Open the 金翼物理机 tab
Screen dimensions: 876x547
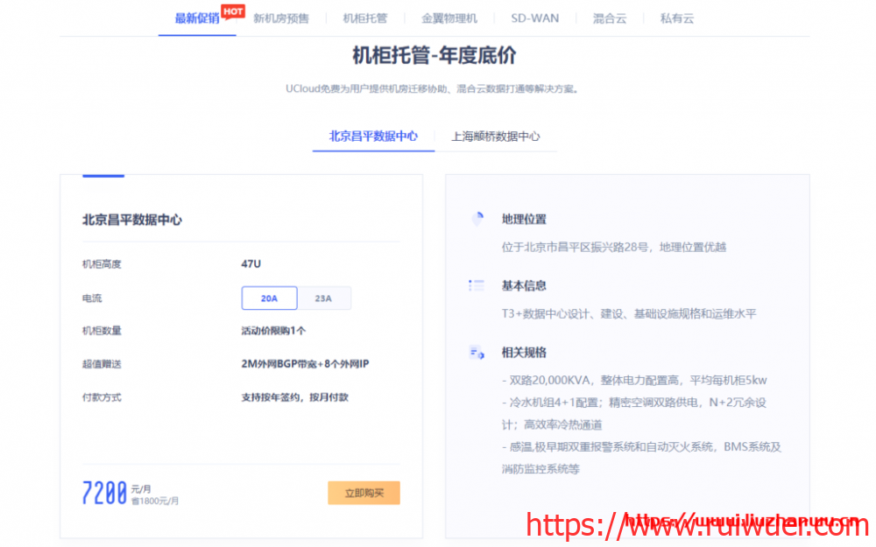click(x=449, y=18)
